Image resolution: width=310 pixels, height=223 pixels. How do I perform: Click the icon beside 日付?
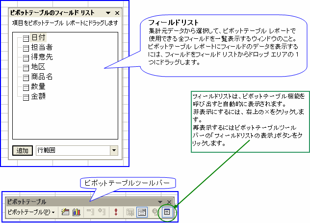26,38
